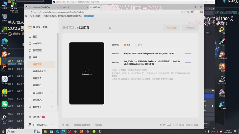Select the 普通 live type radio

click(x=125, y=45)
